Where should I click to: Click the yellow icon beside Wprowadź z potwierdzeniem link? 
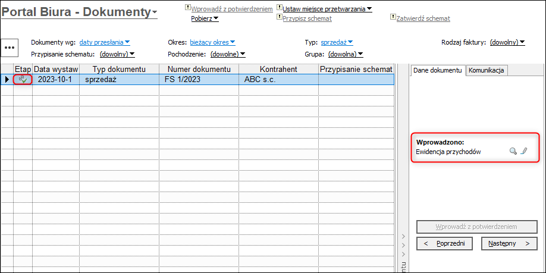[188, 7]
